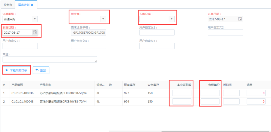Close the 需求计划 tab

click(x=32, y=5)
